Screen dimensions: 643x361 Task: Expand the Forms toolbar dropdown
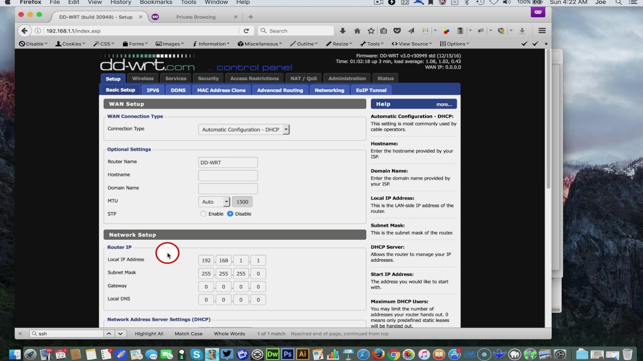pos(136,44)
